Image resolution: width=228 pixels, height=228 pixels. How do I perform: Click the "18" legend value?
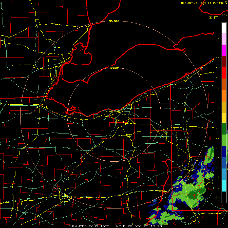pyautogui.click(x=218, y=148)
